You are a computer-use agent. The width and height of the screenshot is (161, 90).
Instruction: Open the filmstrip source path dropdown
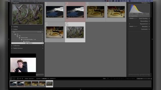55,78
